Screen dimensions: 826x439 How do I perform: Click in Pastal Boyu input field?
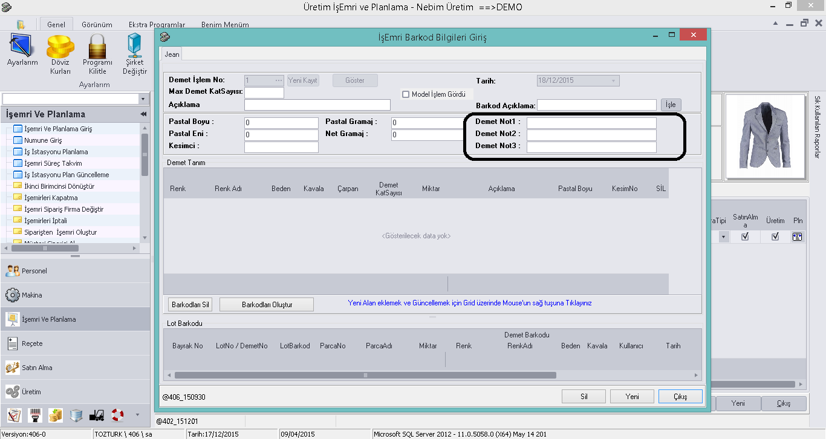(281, 123)
